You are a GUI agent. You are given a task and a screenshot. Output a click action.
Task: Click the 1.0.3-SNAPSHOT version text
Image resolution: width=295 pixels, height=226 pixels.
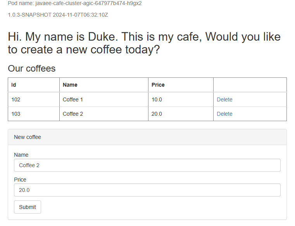(58, 15)
